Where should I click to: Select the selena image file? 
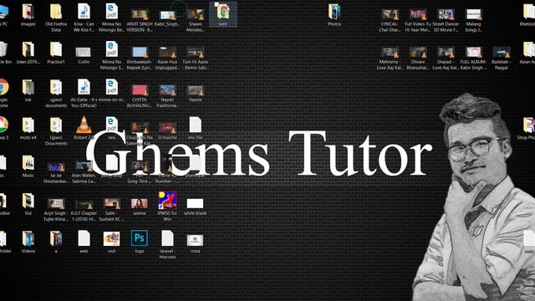point(140,204)
